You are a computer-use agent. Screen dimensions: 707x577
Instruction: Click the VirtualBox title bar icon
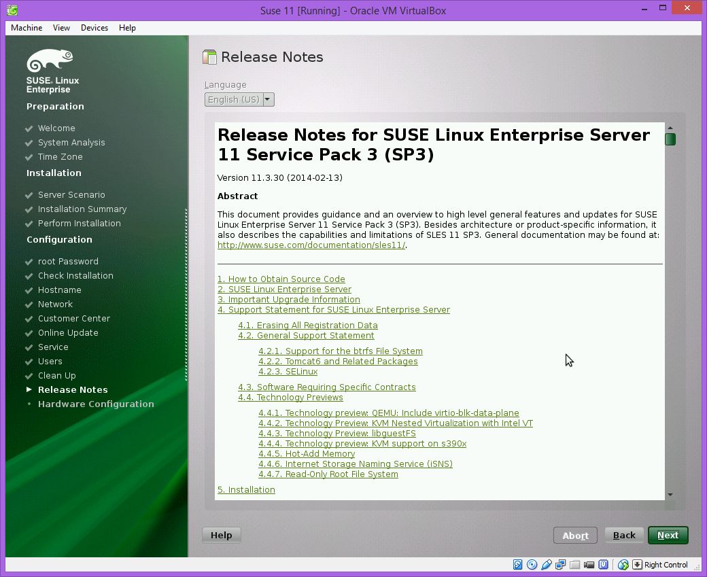pyautogui.click(x=12, y=10)
